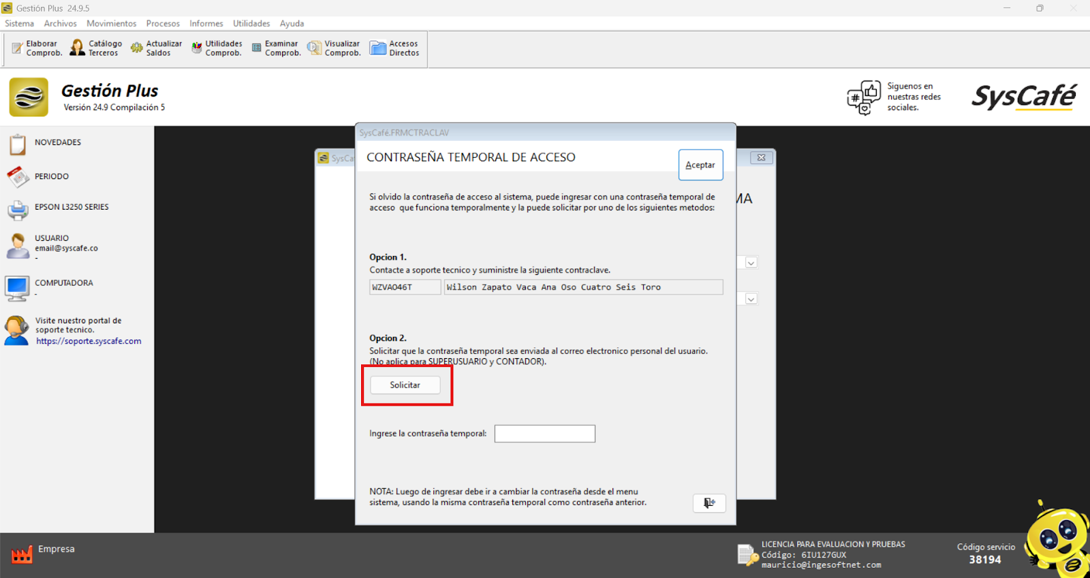Select Examinar Comprob. toolbar icon
The width and height of the screenshot is (1090, 578).
[257, 48]
